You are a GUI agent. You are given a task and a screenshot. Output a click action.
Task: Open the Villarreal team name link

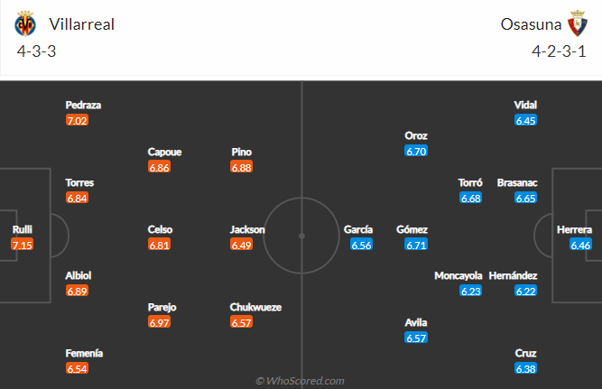[82, 24]
